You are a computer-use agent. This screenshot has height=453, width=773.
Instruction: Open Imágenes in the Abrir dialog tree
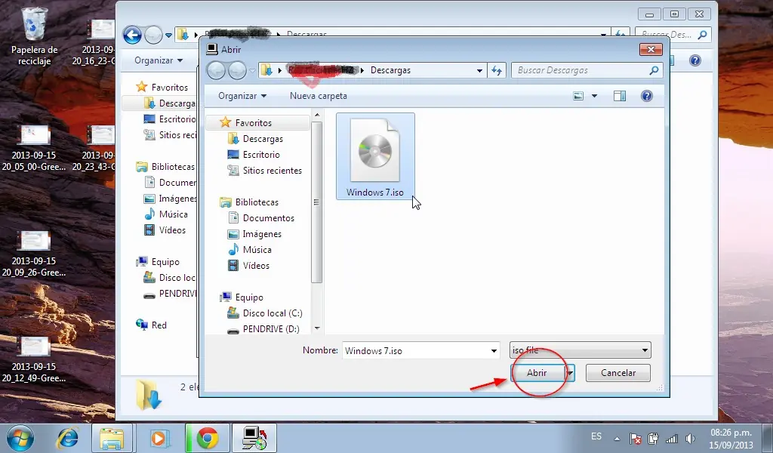tap(261, 233)
